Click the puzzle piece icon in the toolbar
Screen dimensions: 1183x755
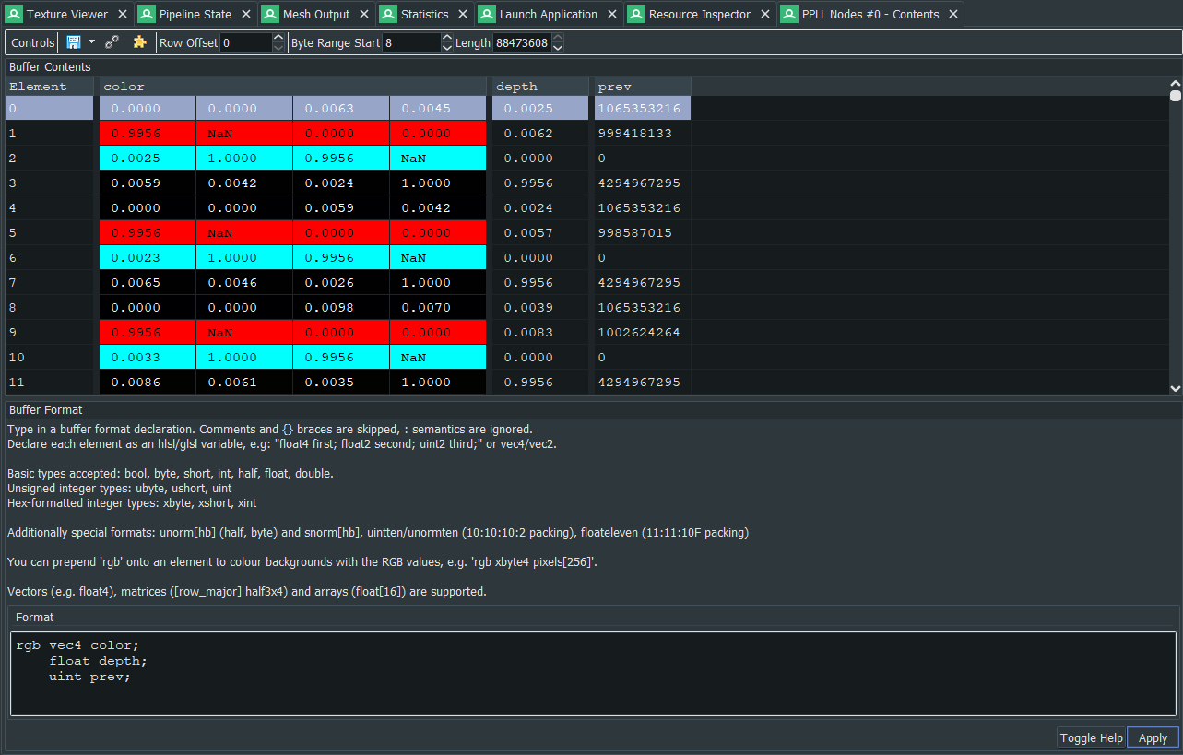pos(139,42)
